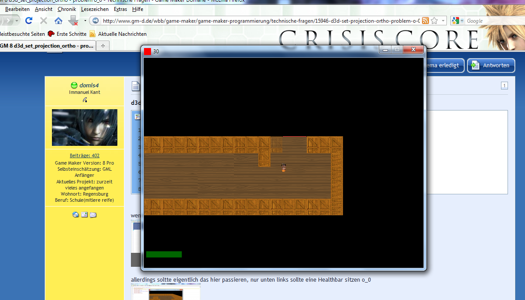
Task: Click the downloads arrow toolbar icon
Action: tap(73, 21)
